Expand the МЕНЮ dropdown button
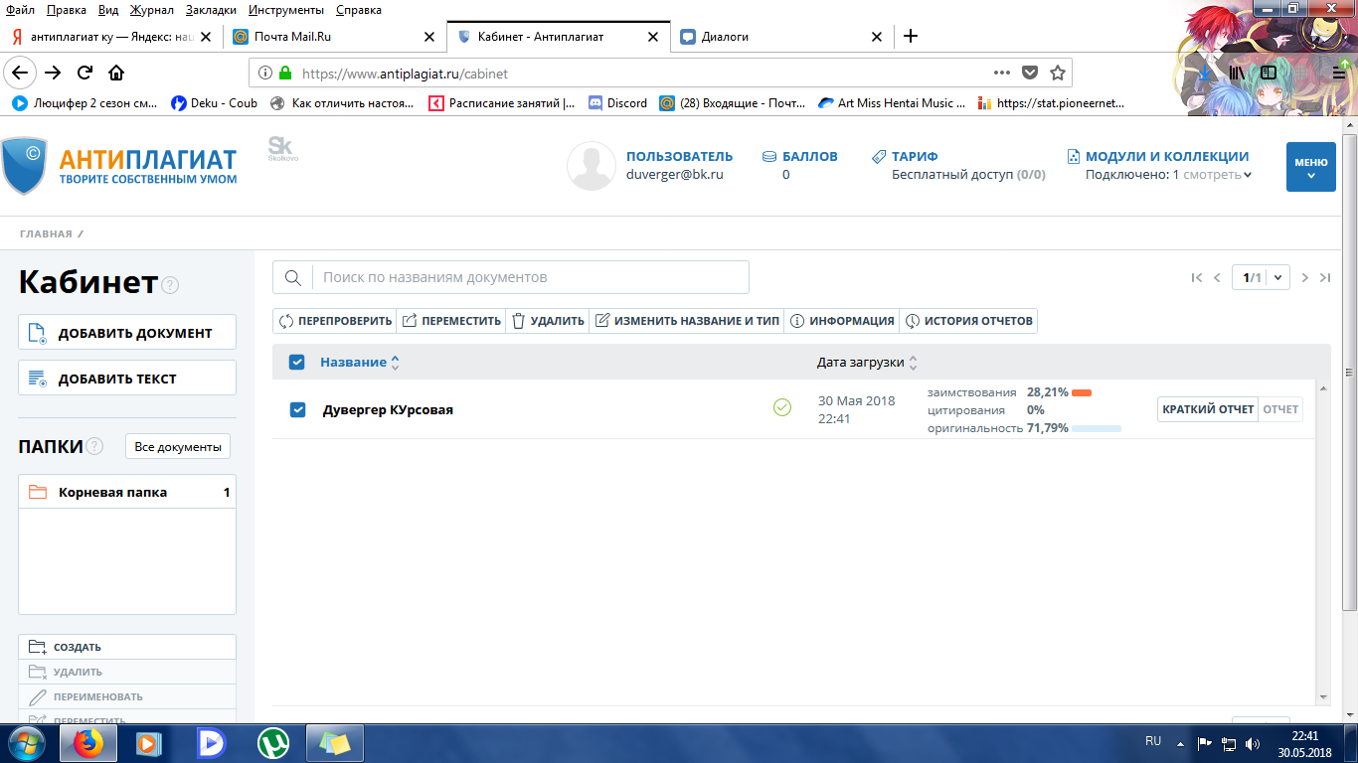This screenshot has height=763, width=1358. tap(1310, 166)
